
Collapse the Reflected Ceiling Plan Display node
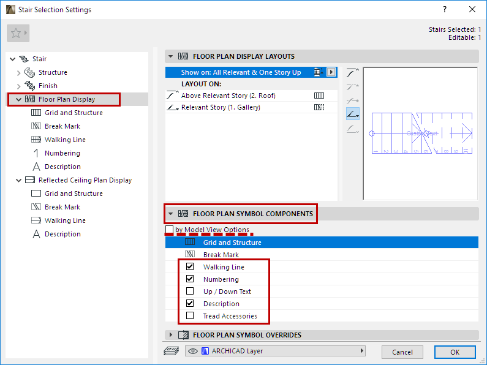click(x=18, y=180)
